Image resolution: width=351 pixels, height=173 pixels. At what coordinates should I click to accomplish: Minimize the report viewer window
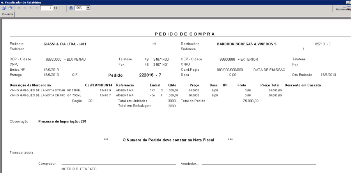(347, 2)
